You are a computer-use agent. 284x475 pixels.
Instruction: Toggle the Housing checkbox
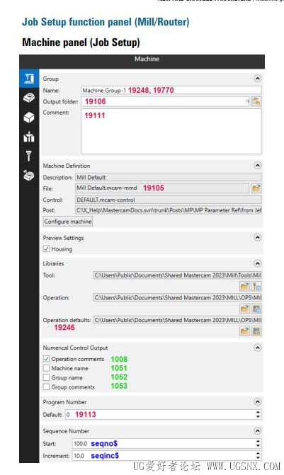point(46,248)
